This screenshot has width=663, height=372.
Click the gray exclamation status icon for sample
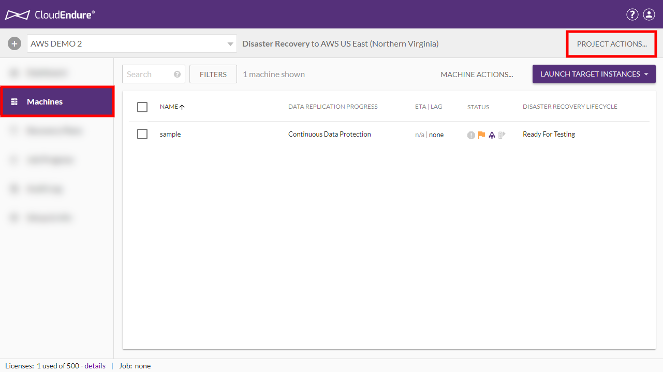471,135
